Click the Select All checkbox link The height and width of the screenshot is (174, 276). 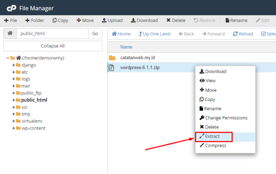269,34
